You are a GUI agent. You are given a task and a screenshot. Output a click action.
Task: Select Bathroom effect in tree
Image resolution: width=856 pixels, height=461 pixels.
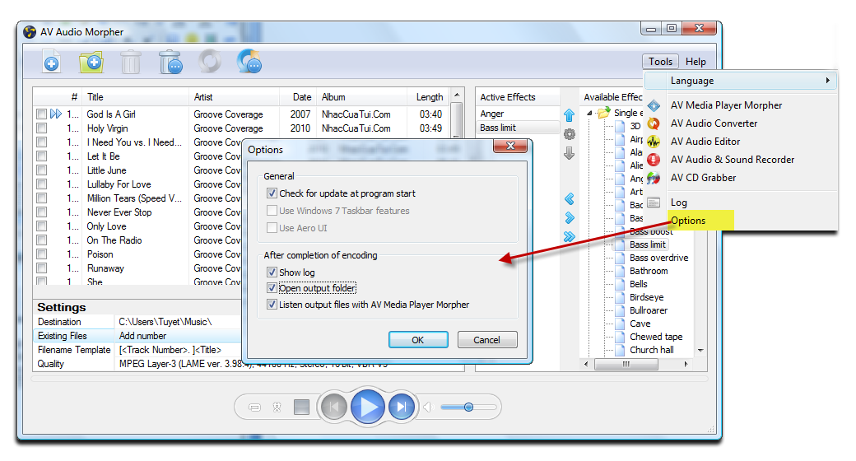click(x=649, y=271)
